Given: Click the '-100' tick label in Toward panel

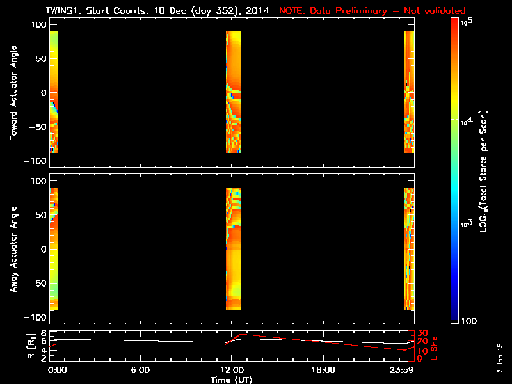Looking at the screenshot, I should tap(36, 161).
